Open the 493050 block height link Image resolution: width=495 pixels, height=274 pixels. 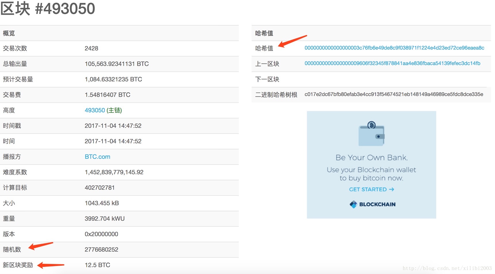(x=95, y=110)
